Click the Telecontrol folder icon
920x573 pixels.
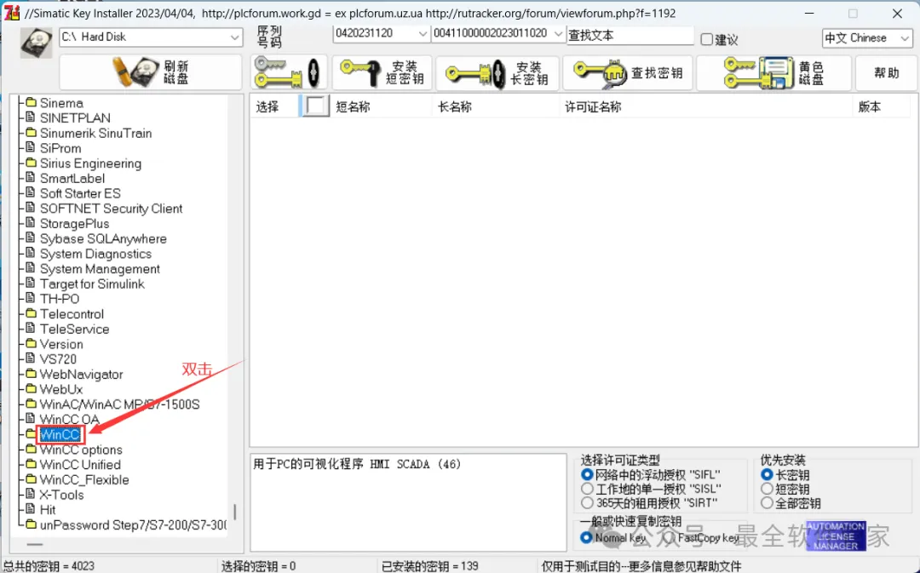pyautogui.click(x=32, y=313)
